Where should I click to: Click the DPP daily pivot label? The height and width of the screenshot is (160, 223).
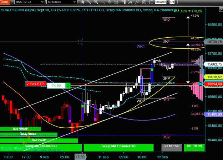(166, 78)
